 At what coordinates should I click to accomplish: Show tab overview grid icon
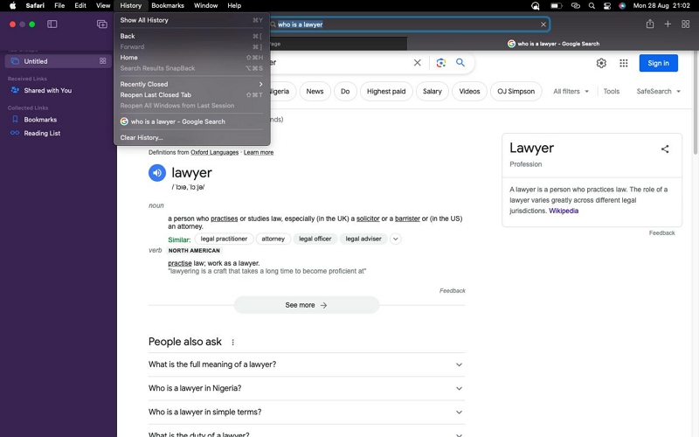point(686,24)
